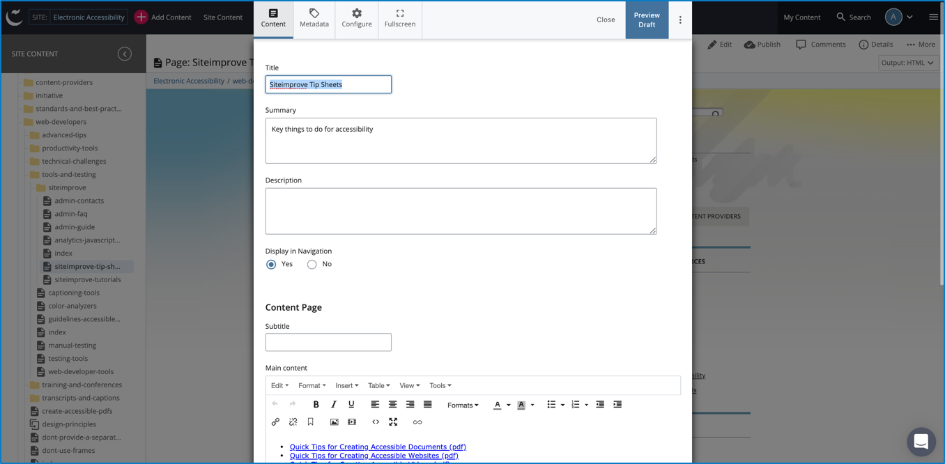This screenshot has width=945, height=464.
Task: Click Search in top bar
Action: pyautogui.click(x=853, y=17)
